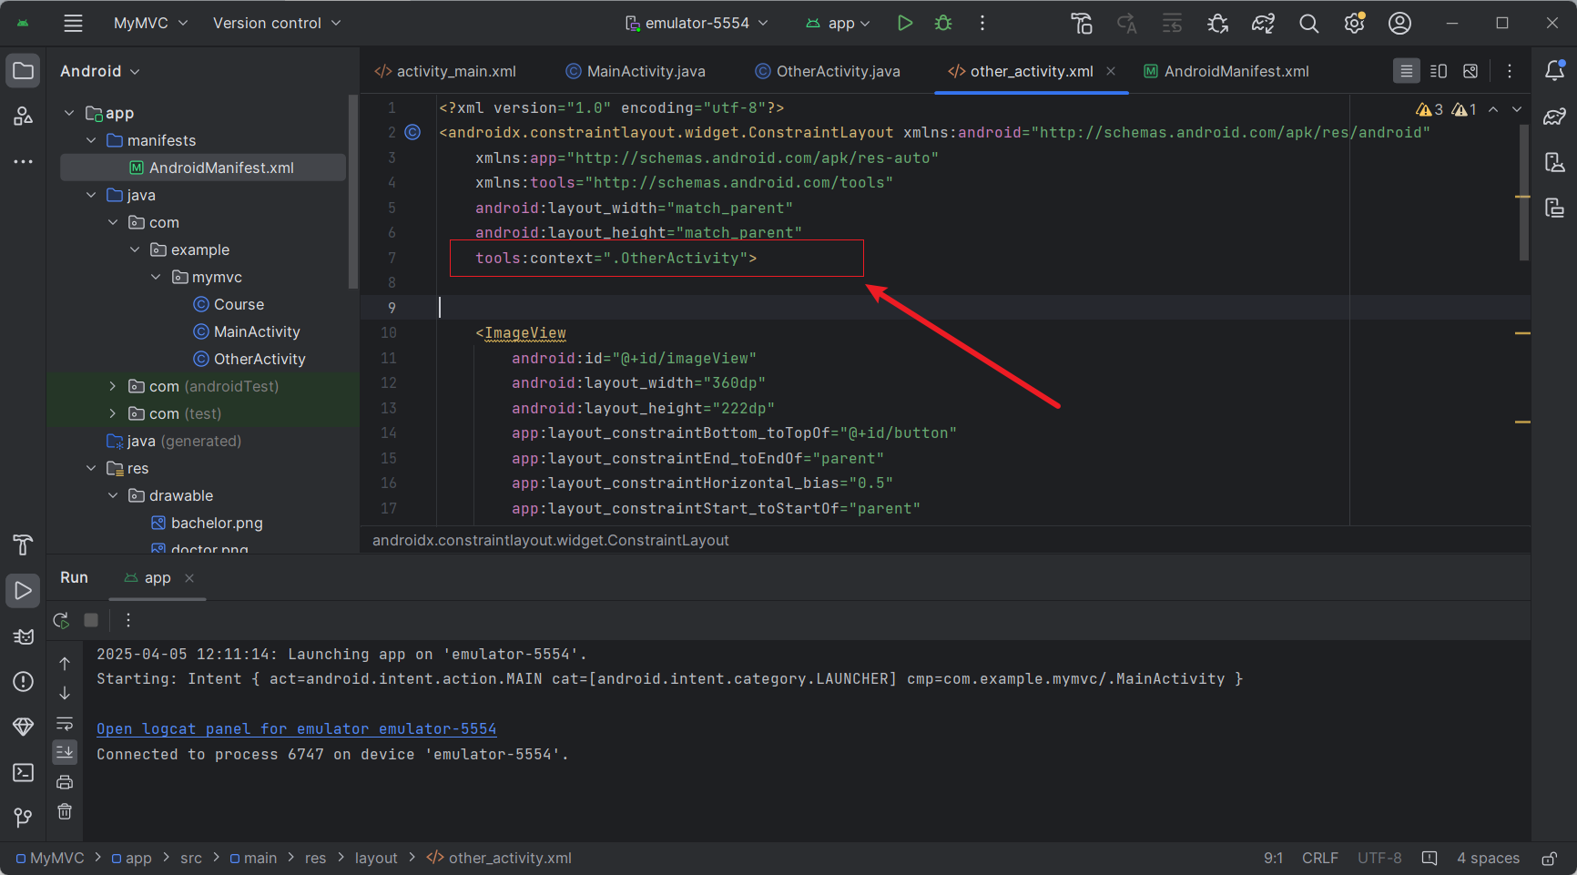Open App Quality Insights diamond icon
The image size is (1577, 875).
(x=23, y=727)
